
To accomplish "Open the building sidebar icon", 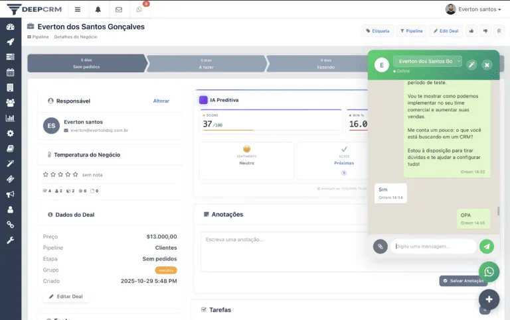I will (11, 87).
